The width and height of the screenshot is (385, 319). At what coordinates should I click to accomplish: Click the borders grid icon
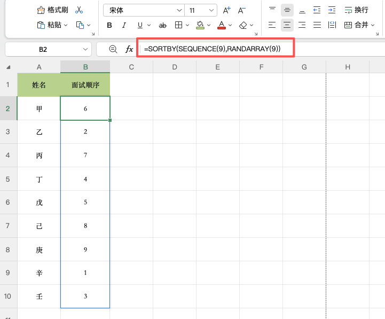(x=178, y=25)
